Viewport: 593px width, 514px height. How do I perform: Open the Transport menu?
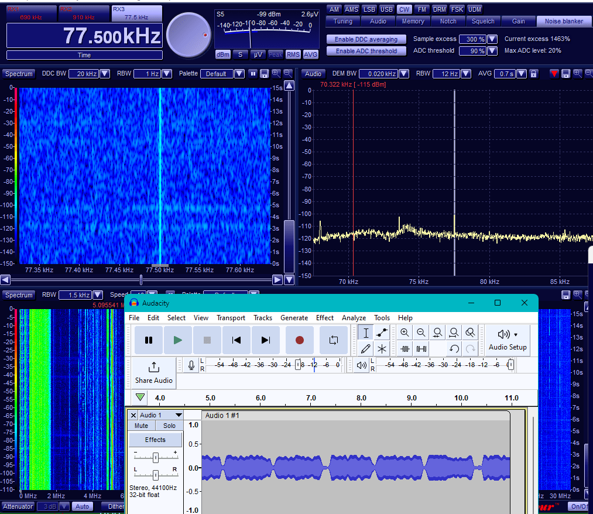point(231,318)
